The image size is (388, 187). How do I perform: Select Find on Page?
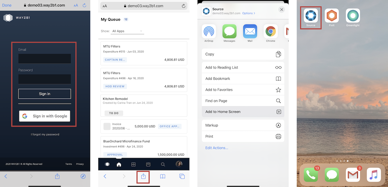(x=243, y=101)
